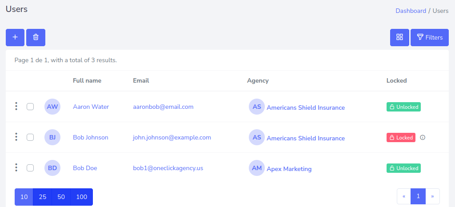455x207 pixels.
Task: Go to next page arrow
Action: point(432,196)
